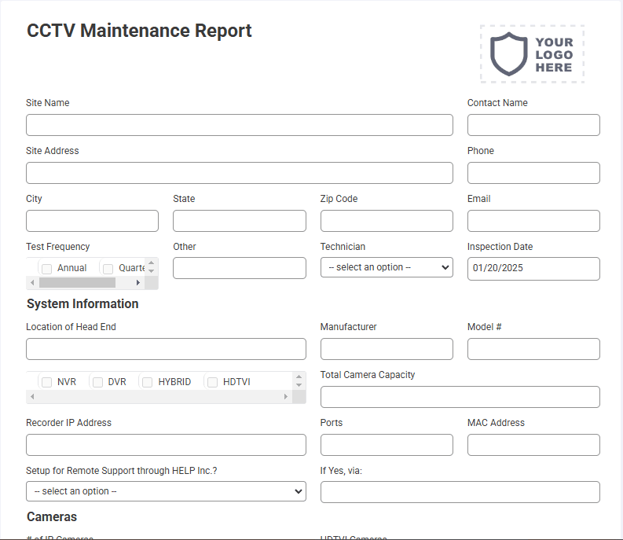Click the Your Logo Here shield placeholder
This screenshot has height=540, width=623.
coord(532,54)
